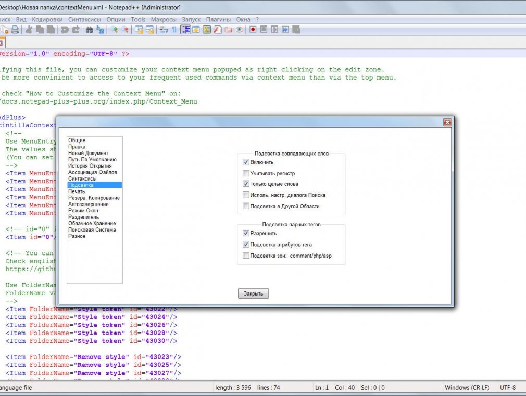This screenshot has height=396, width=526.
Task: Open the Tools menu
Action: point(138,19)
